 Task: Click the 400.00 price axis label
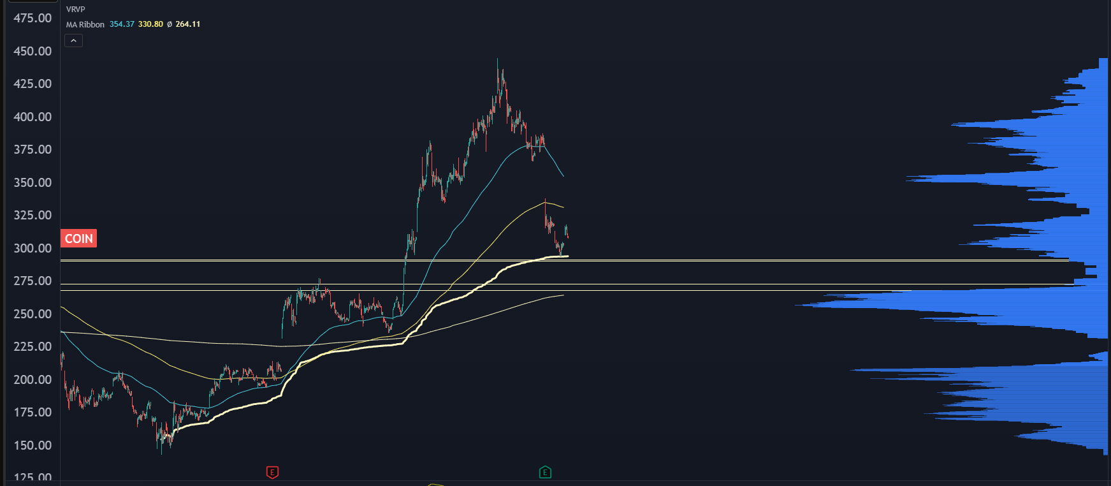33,117
